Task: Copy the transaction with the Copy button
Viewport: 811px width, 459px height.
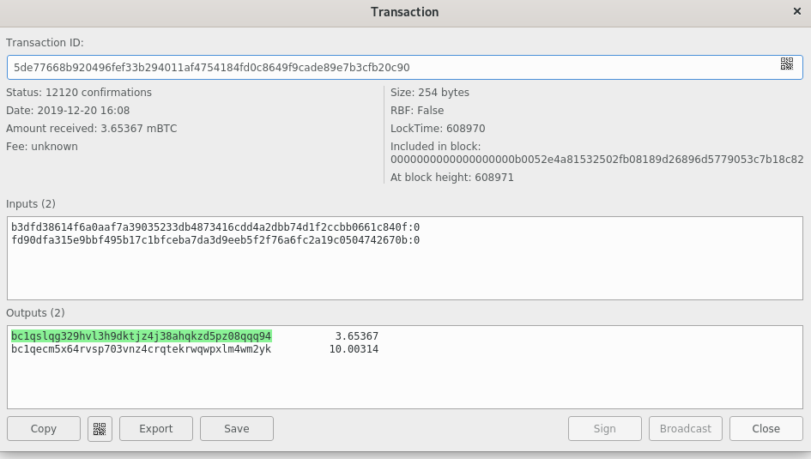Action: click(x=44, y=428)
